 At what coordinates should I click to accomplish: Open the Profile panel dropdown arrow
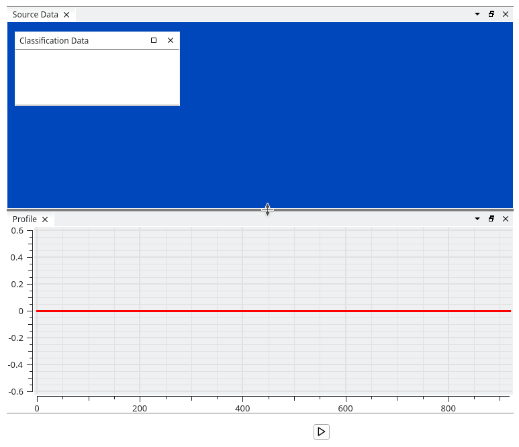point(477,219)
